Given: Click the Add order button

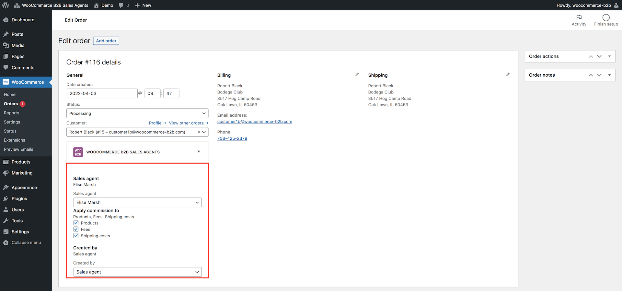Looking at the screenshot, I should (x=106, y=41).
